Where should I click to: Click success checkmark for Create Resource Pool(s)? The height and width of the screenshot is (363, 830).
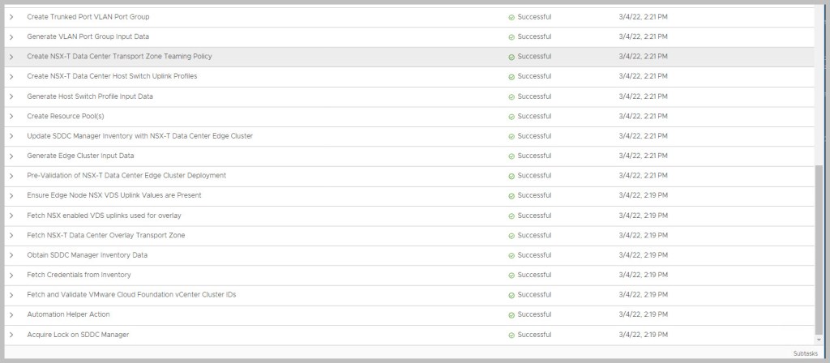click(511, 116)
